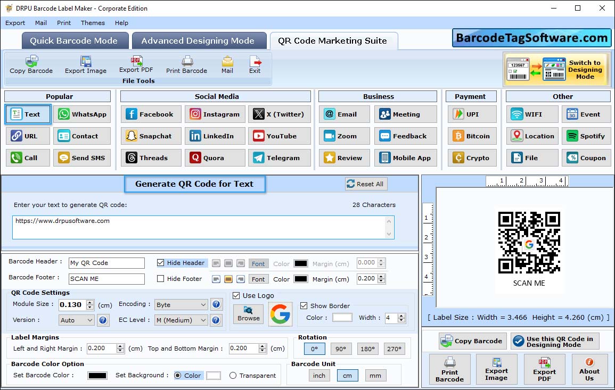Image resolution: width=615 pixels, height=390 pixels.
Task: Browse for a logo image
Action: click(248, 314)
